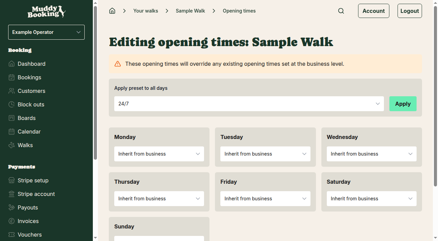
Task: Open Walks menu item
Action: click(25, 145)
